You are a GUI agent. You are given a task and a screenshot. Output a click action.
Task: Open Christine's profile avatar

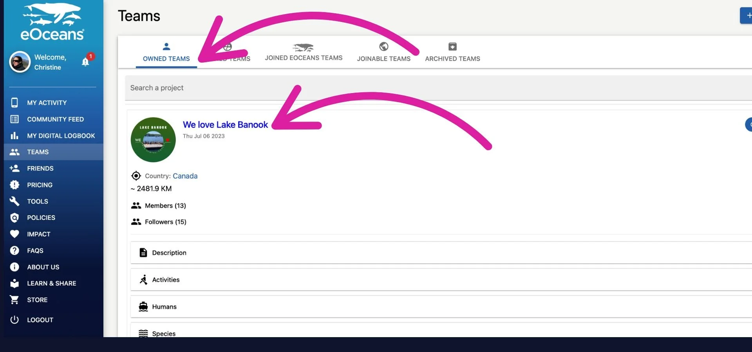20,62
